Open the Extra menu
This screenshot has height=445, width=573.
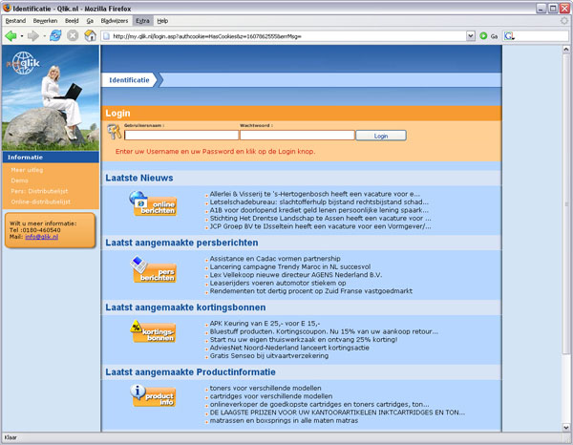click(142, 20)
